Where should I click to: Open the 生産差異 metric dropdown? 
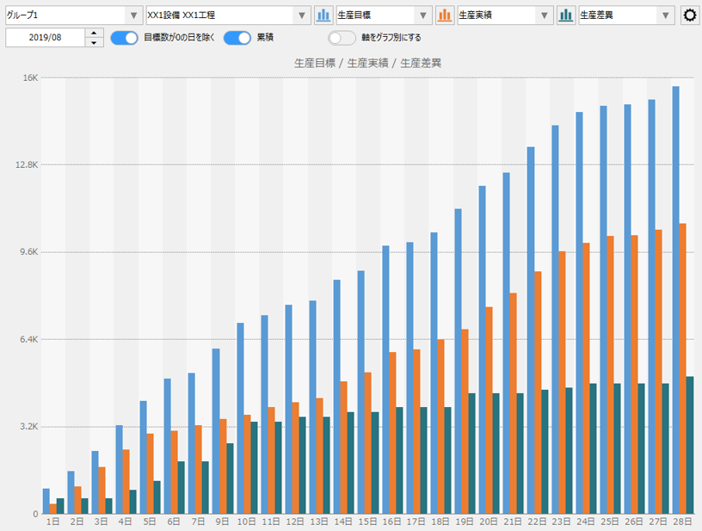tap(668, 15)
